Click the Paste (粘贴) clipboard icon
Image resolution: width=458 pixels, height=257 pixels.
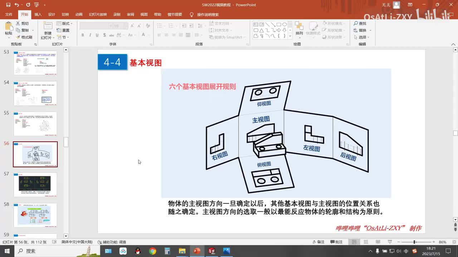click(x=8, y=26)
